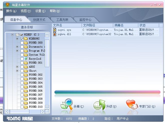The height and width of the screenshot is (123, 165).
Task: Uncheck the WINDOWS folder checkbox
Action: pos(22,39)
